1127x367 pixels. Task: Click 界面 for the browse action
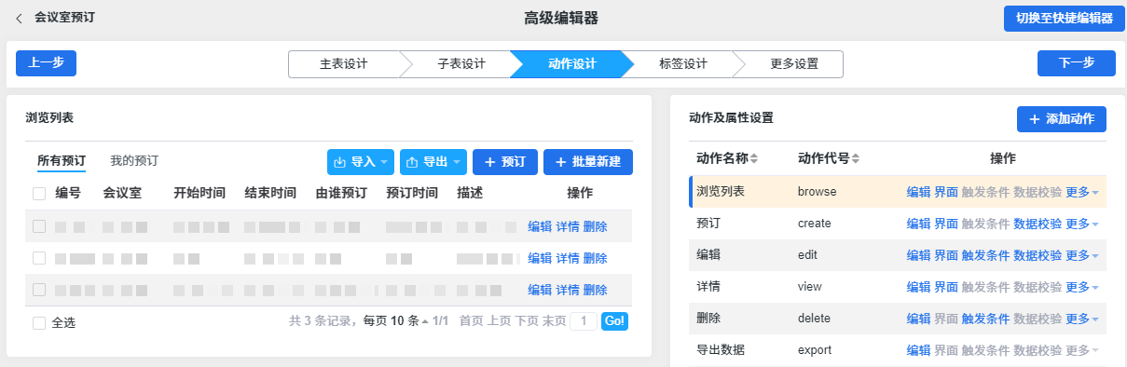click(x=946, y=192)
